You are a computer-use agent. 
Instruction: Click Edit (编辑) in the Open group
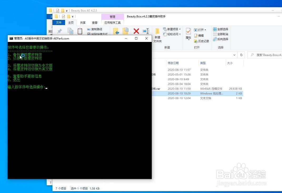pos(199,36)
